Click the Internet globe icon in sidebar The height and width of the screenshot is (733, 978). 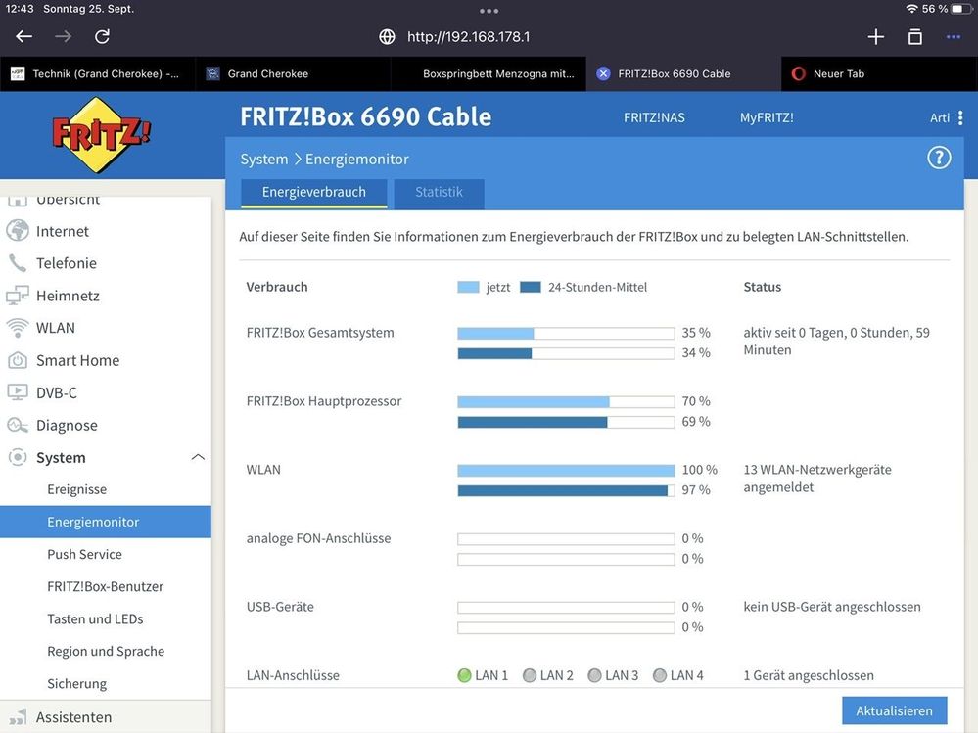[x=18, y=231]
